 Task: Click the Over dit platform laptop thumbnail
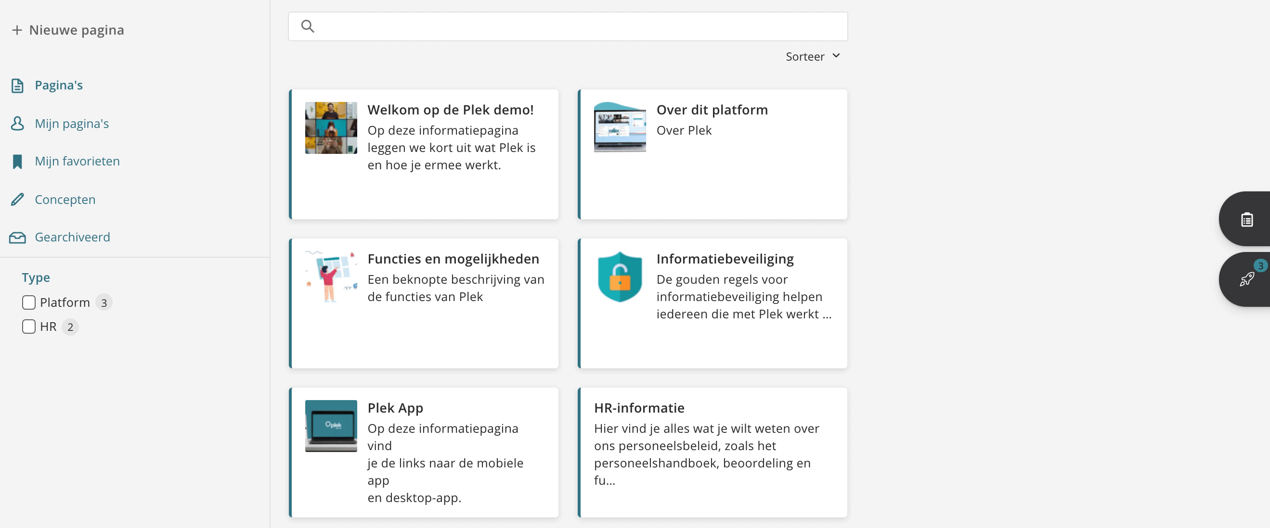(620, 127)
